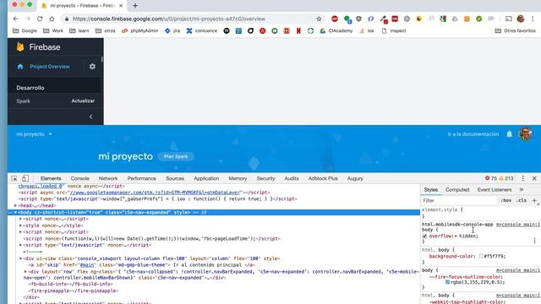Open the user account avatar in Firebase header
The image size is (541, 304).
pos(526,134)
